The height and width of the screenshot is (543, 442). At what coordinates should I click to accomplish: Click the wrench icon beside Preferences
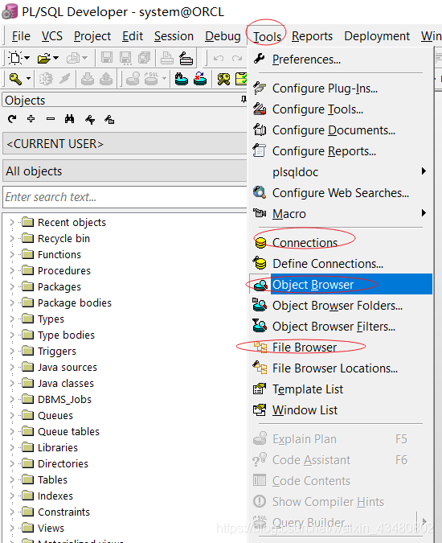(260, 59)
